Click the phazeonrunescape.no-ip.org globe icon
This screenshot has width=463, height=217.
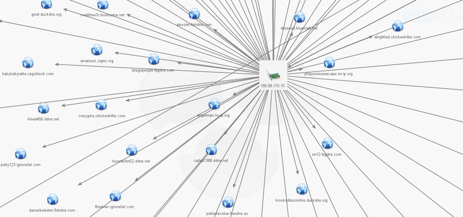click(329, 63)
